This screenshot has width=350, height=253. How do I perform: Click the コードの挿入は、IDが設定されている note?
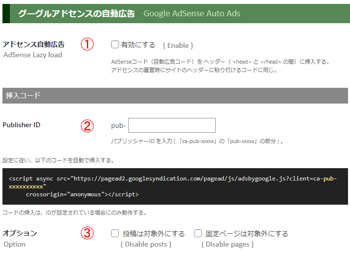[75, 213]
